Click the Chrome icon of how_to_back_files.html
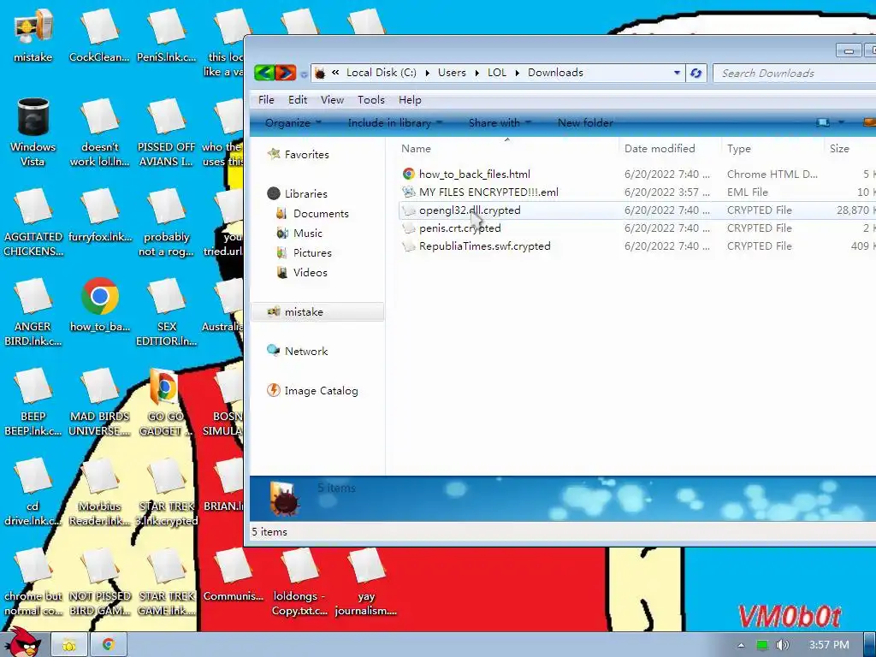Screen dimensions: 876x657 point(409,175)
